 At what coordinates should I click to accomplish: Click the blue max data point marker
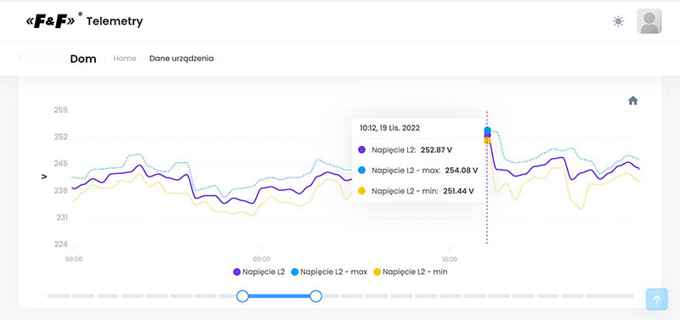[x=487, y=130]
